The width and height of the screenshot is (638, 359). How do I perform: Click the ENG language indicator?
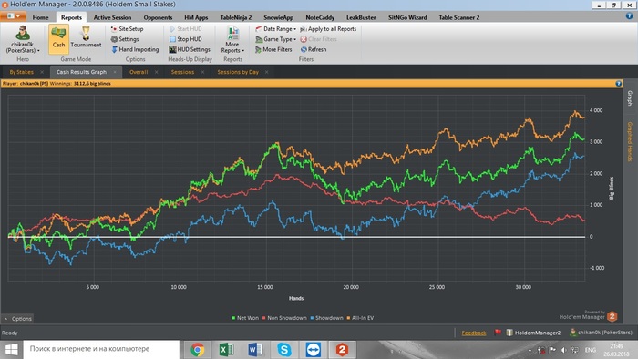pyautogui.click(x=590, y=350)
